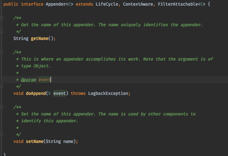Click fold end marker above void setName
Viewport: 228px width, 156px height.
pyautogui.click(x=2, y=134)
